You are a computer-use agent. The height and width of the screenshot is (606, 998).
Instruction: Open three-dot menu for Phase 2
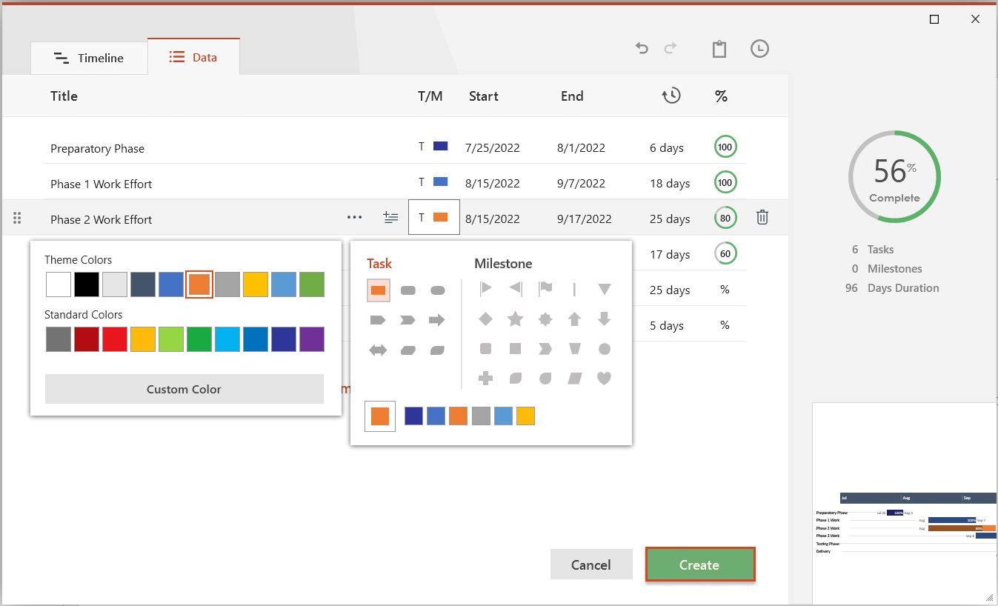pyautogui.click(x=354, y=218)
